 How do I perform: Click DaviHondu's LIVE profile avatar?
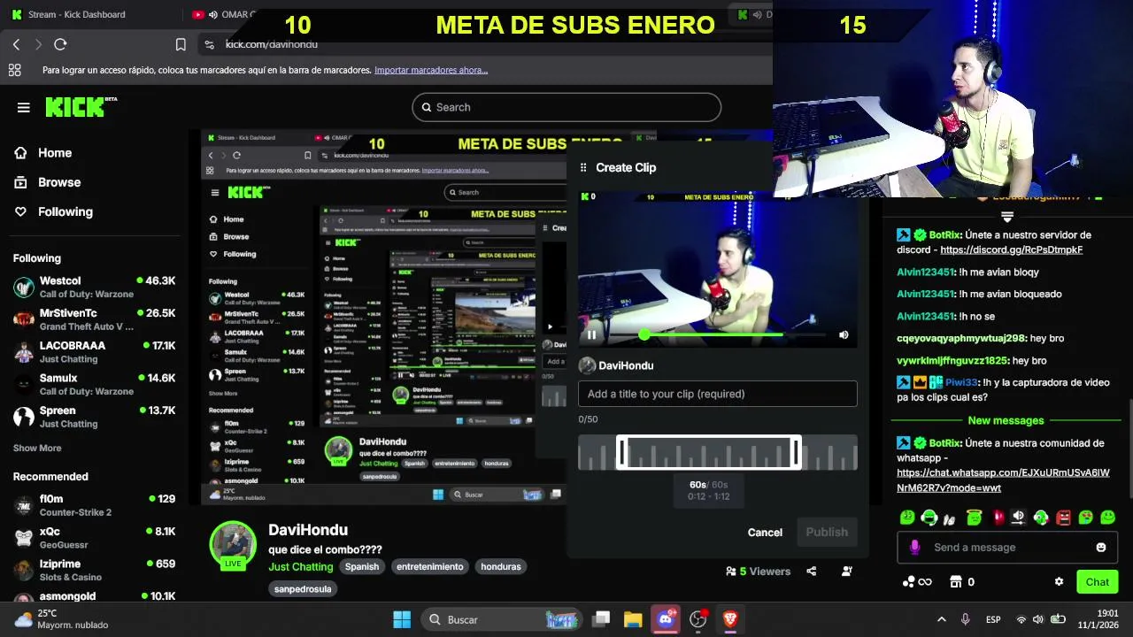233,545
